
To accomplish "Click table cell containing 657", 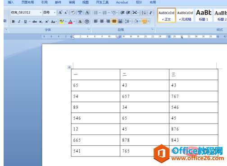I will [x=145, y=96].
